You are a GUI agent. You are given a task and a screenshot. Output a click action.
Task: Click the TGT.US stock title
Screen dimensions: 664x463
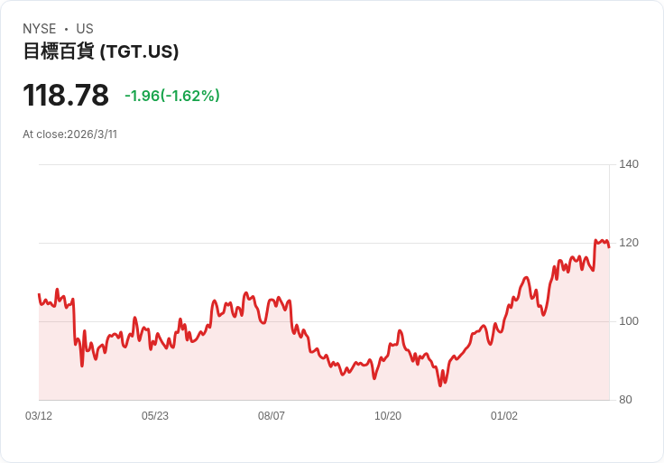(101, 51)
